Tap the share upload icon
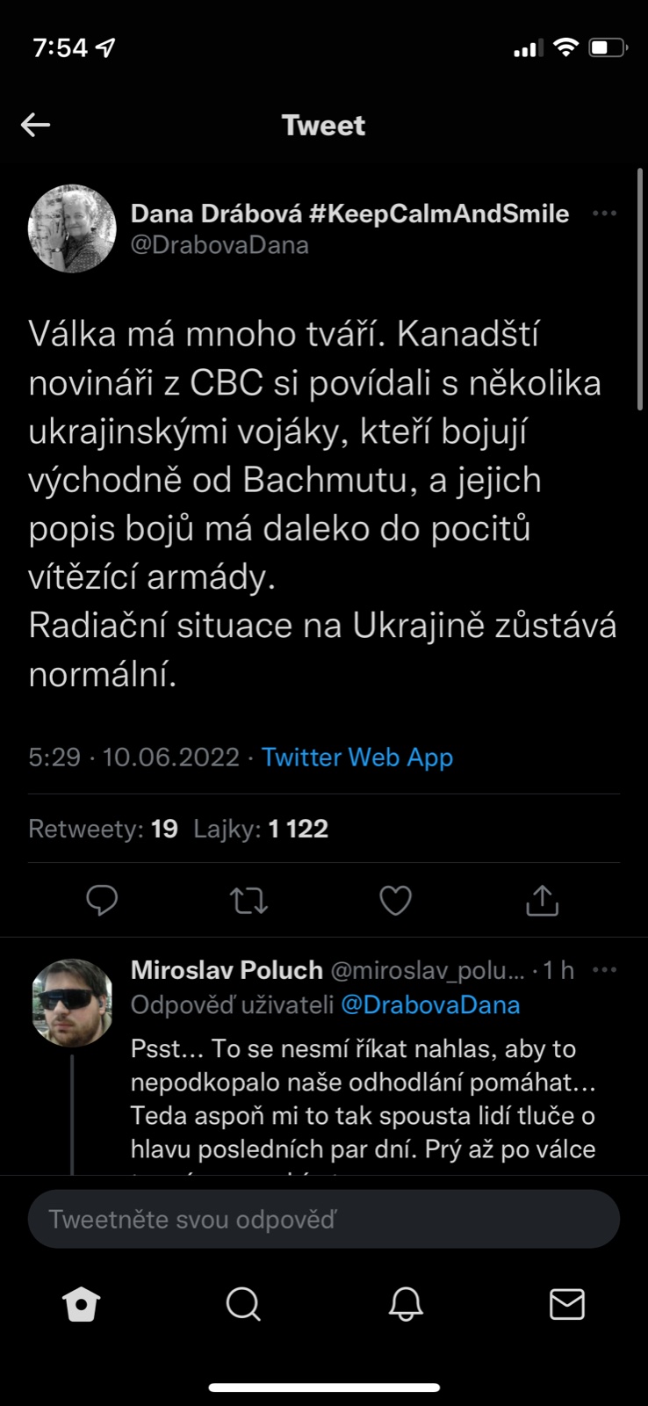 542,900
